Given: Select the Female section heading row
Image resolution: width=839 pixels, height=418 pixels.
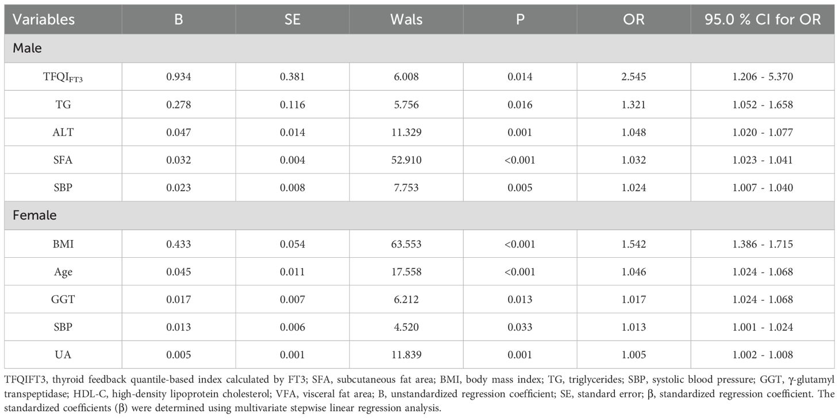Looking at the screenshot, I should [x=34, y=215].
